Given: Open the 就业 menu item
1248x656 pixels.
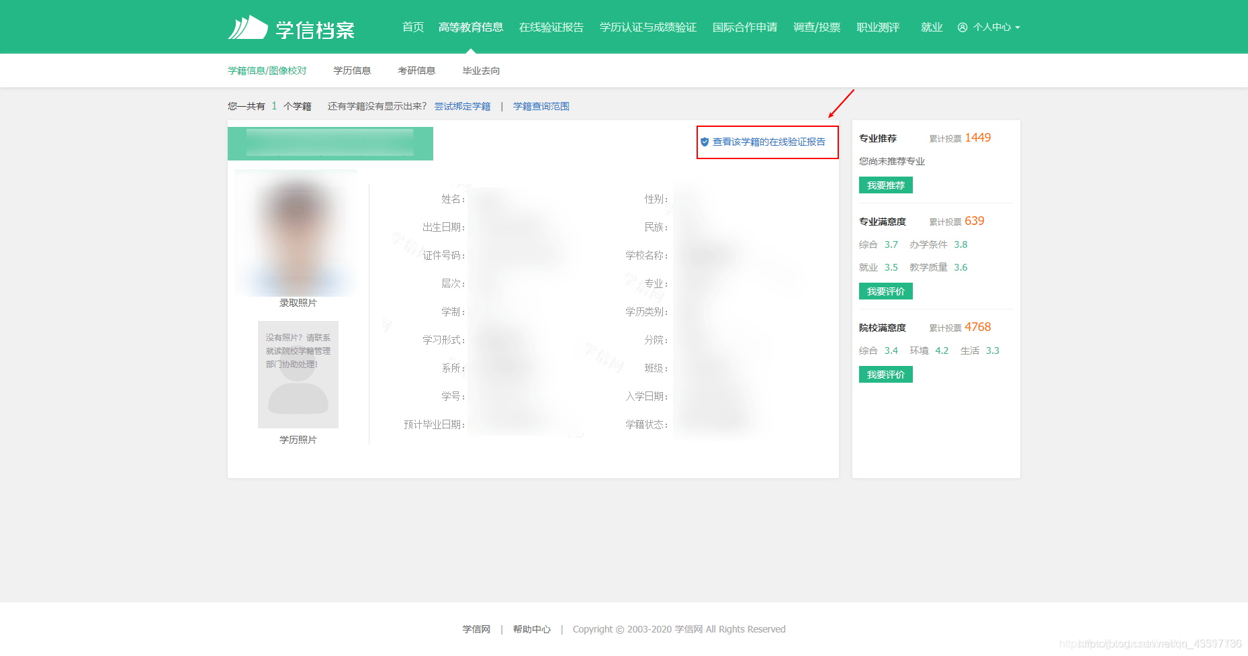Looking at the screenshot, I should click(x=932, y=28).
